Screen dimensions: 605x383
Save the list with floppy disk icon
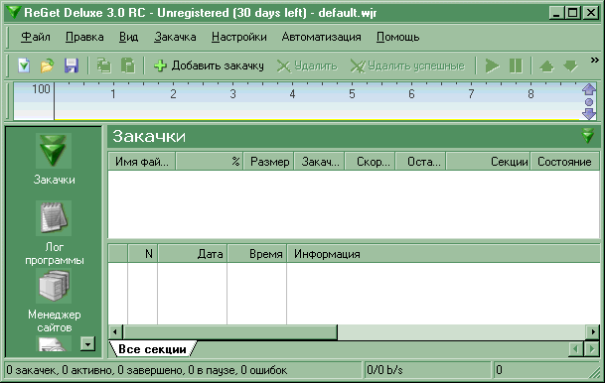coord(72,65)
